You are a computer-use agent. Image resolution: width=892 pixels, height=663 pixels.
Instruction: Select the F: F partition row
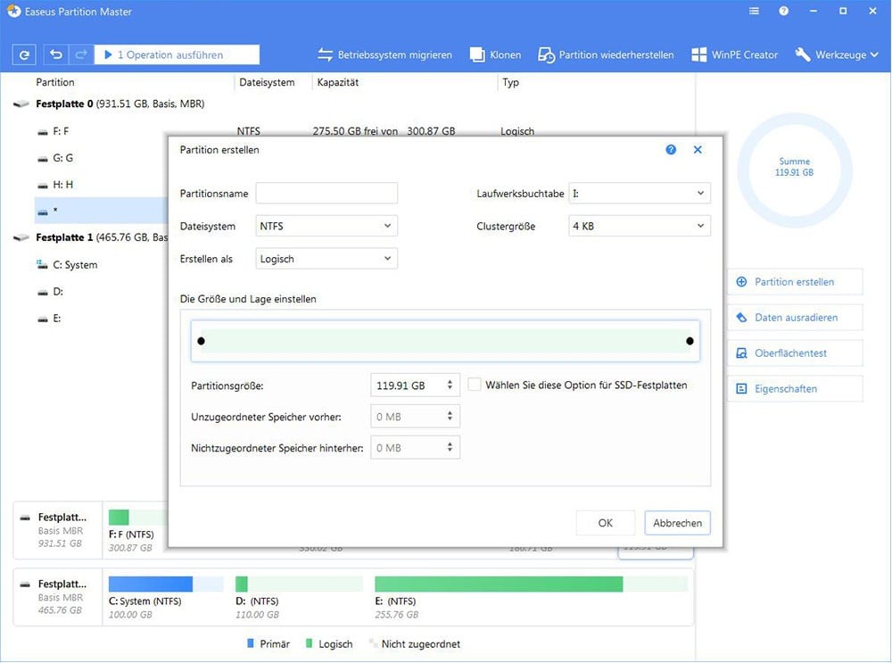tap(61, 131)
